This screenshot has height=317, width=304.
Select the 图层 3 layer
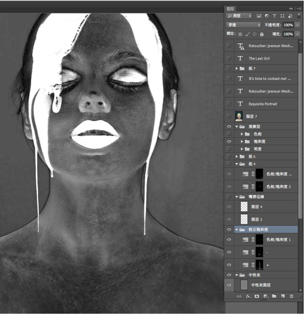[x=266, y=219]
